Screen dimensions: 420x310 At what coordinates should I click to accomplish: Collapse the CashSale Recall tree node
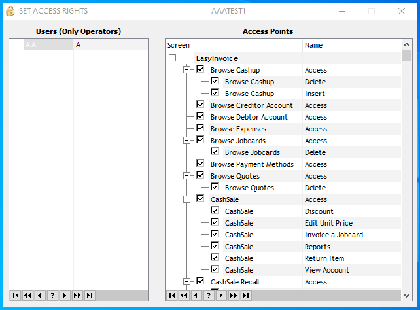click(x=186, y=282)
